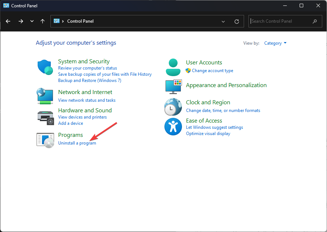Click the shield icon beside Change account type
The height and width of the screenshot is (232, 327).
pyautogui.click(x=188, y=71)
